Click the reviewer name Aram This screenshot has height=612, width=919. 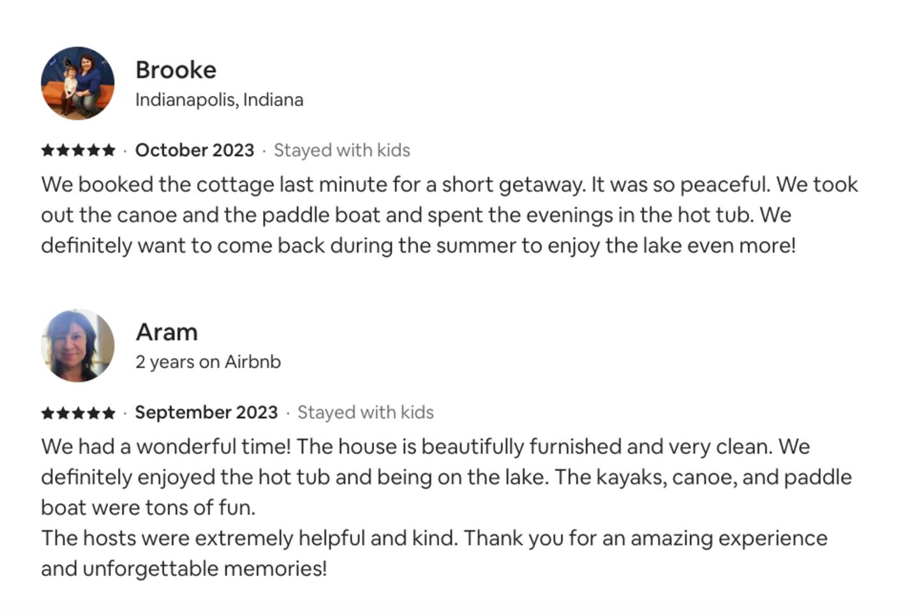click(167, 332)
